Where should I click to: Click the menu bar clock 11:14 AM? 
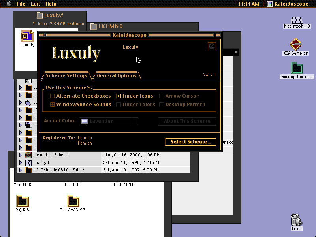[x=249, y=4]
